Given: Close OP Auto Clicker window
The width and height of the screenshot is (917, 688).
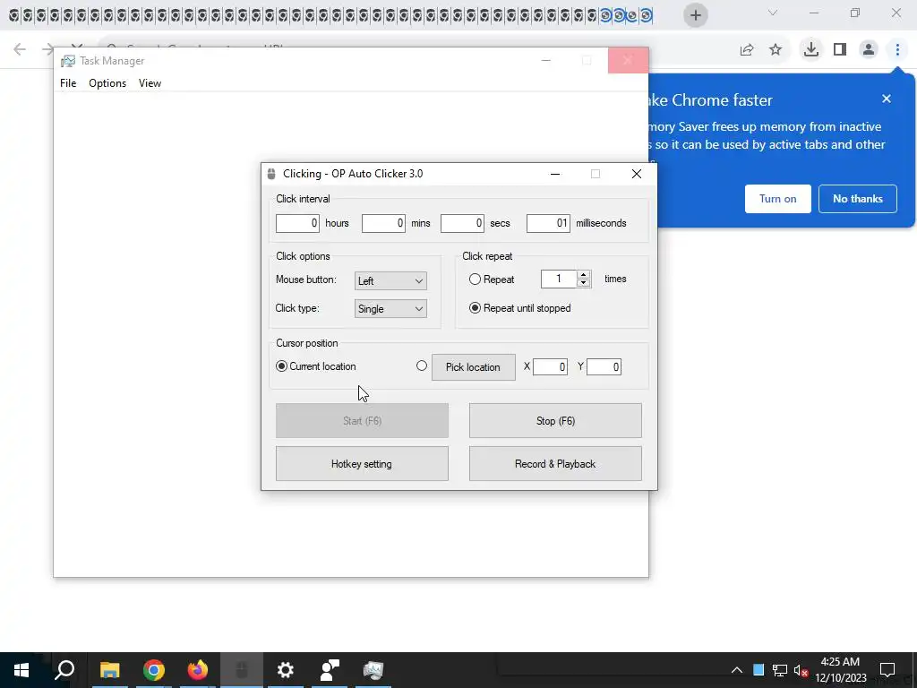Looking at the screenshot, I should coord(637,174).
